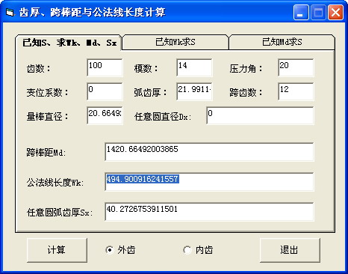Click the application icon in title bar
348x274 pixels.
pyautogui.click(x=10, y=12)
